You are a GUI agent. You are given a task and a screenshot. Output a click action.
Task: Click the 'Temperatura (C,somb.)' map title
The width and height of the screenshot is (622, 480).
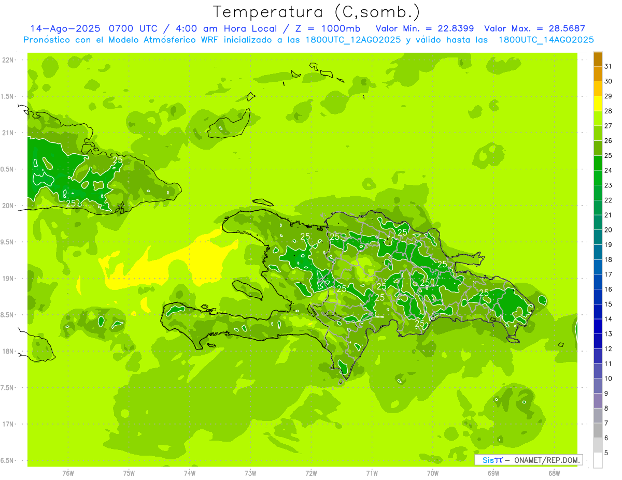(316, 12)
